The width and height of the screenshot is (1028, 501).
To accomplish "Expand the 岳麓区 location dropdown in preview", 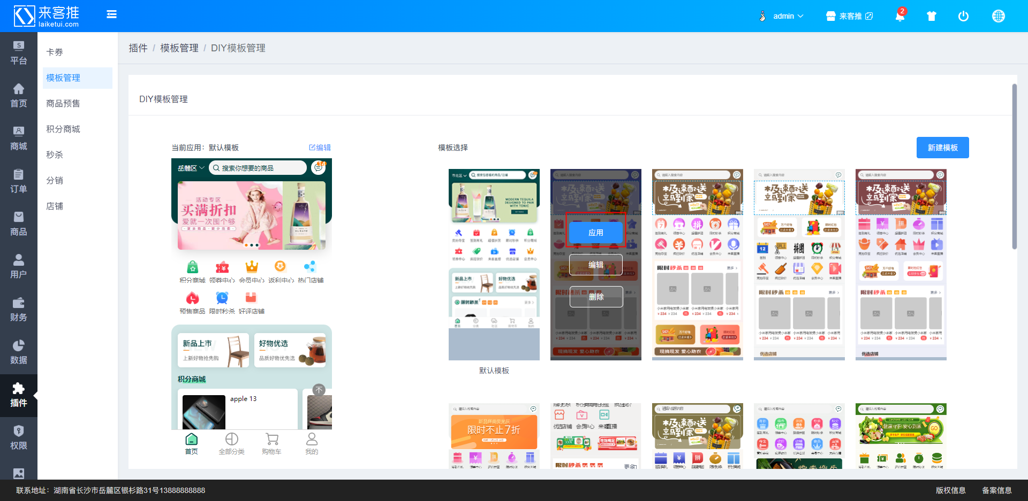I will tap(191, 168).
